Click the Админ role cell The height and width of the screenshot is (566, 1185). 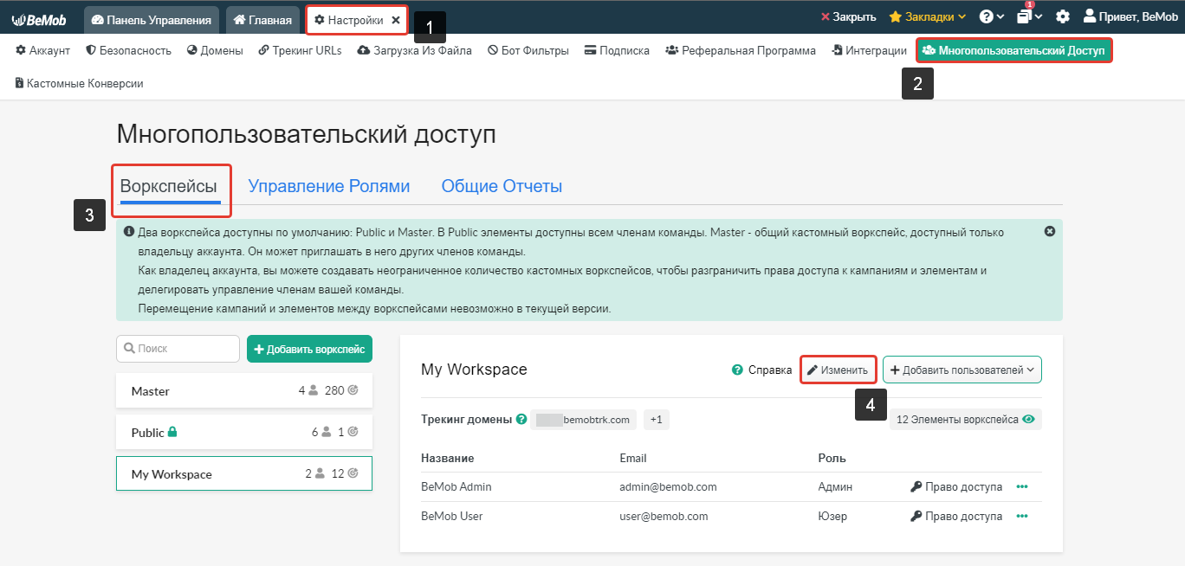coord(835,487)
